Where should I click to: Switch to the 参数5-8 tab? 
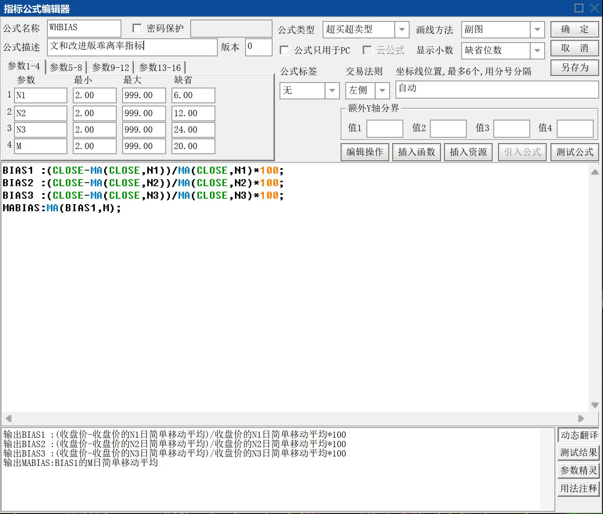pos(66,68)
